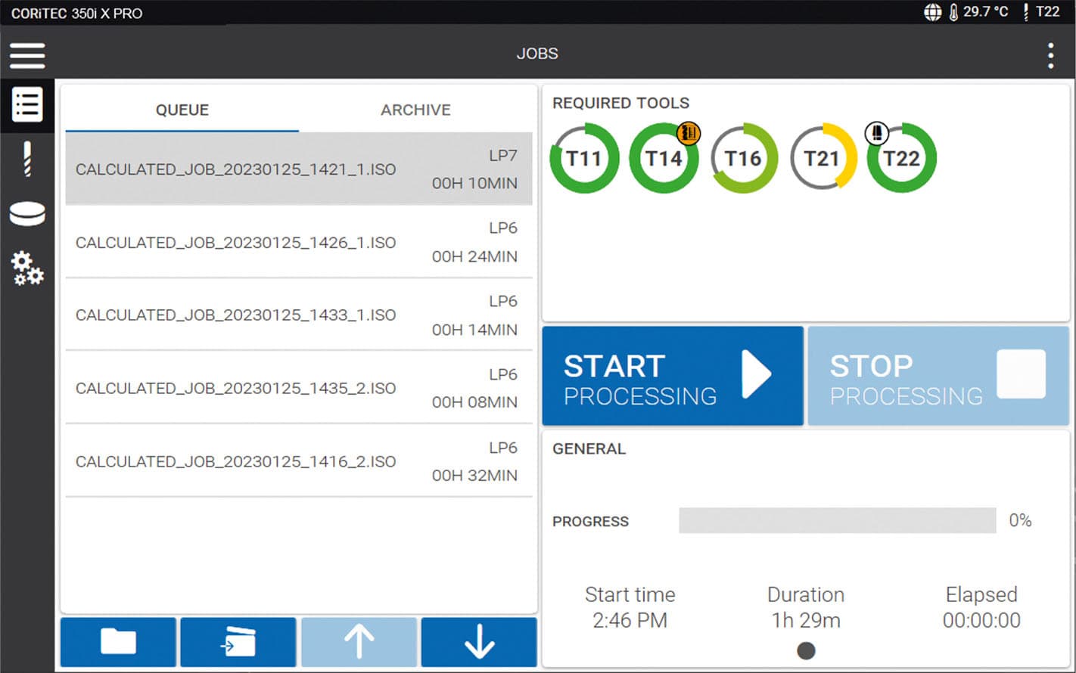
Task: Open the blank disc sidebar icon
Action: click(x=27, y=214)
